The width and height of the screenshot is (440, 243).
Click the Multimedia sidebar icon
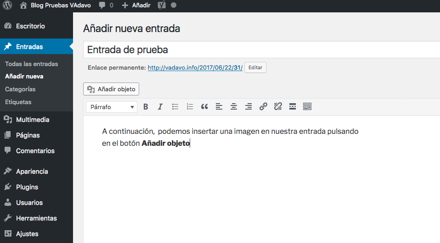(8, 119)
